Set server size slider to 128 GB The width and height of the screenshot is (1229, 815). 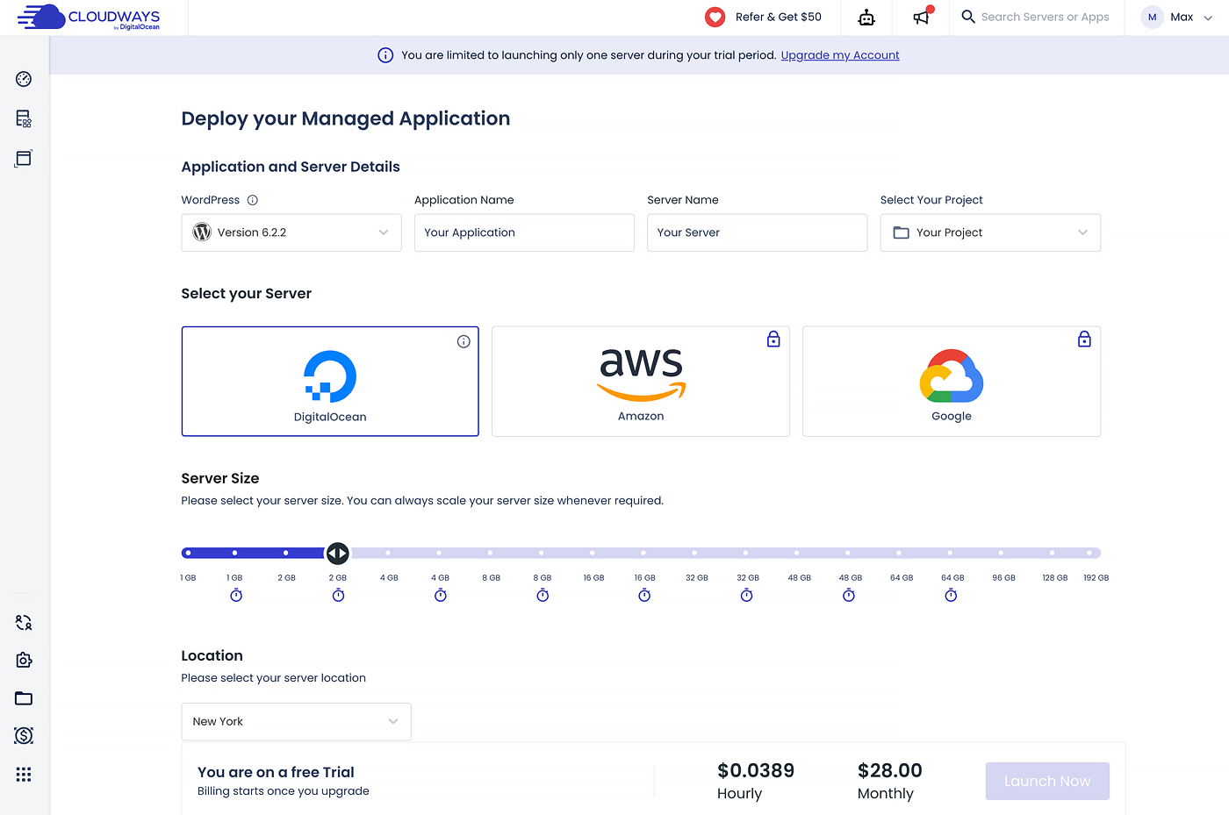click(x=1052, y=553)
